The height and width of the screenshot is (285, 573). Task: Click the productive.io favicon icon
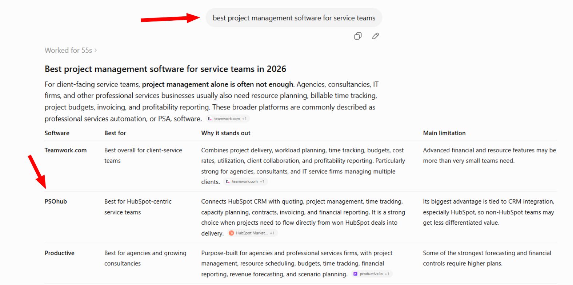(x=355, y=274)
